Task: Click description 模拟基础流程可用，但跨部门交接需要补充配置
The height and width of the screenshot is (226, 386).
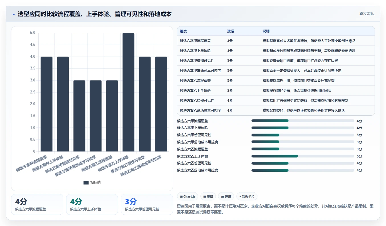Action: pos(298,81)
